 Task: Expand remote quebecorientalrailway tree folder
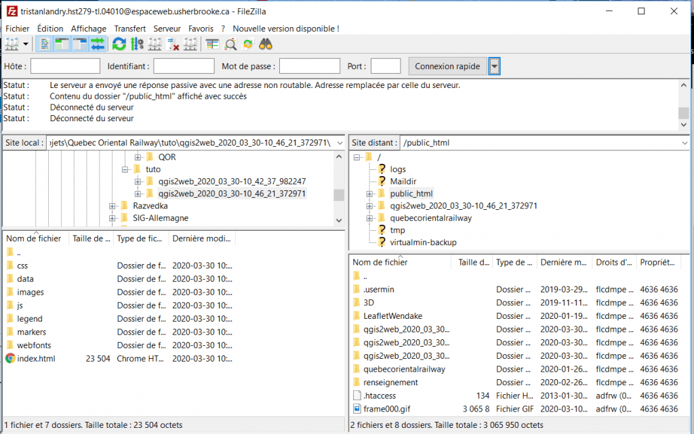(369, 218)
